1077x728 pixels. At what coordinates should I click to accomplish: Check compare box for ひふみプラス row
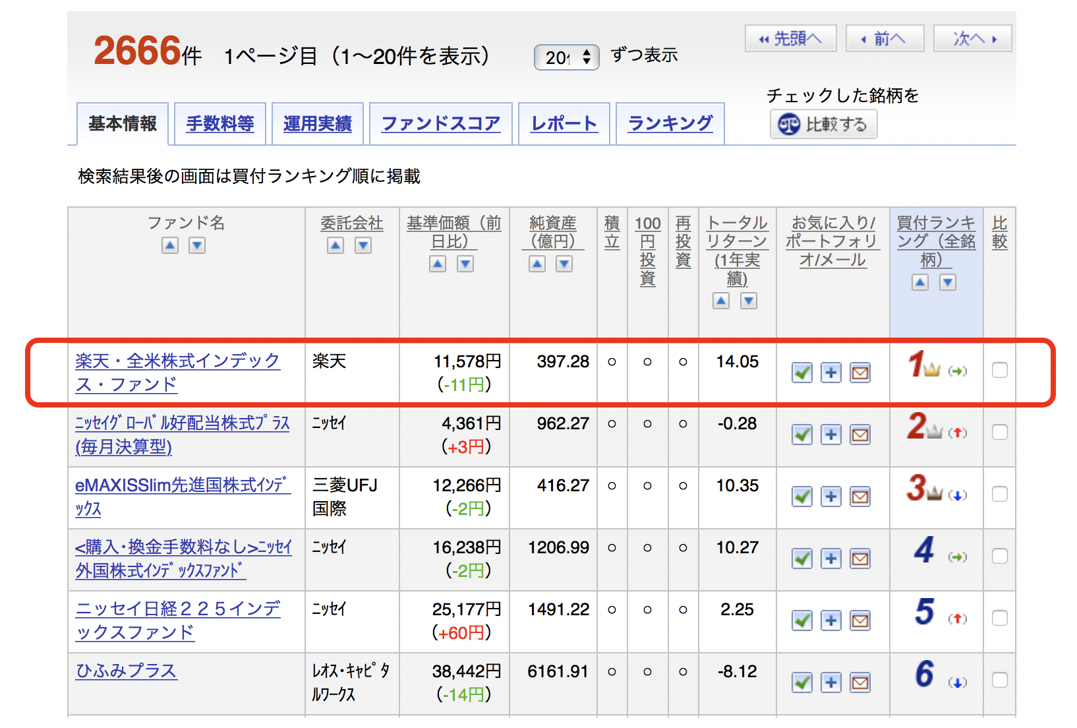[x=1000, y=680]
